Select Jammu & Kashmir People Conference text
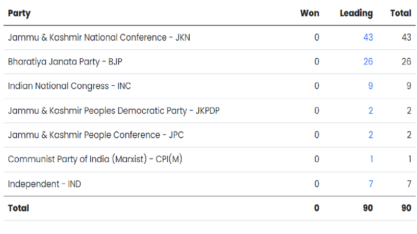 click(96, 135)
